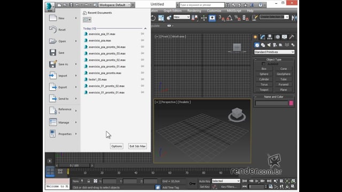
Task: Open the Selected key filter dropdown
Action: tap(226, 181)
